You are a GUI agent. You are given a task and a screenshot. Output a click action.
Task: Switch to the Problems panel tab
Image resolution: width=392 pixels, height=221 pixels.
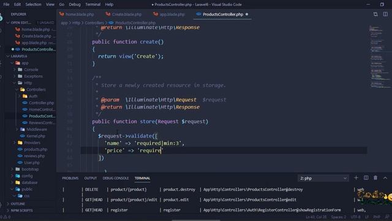(70, 178)
